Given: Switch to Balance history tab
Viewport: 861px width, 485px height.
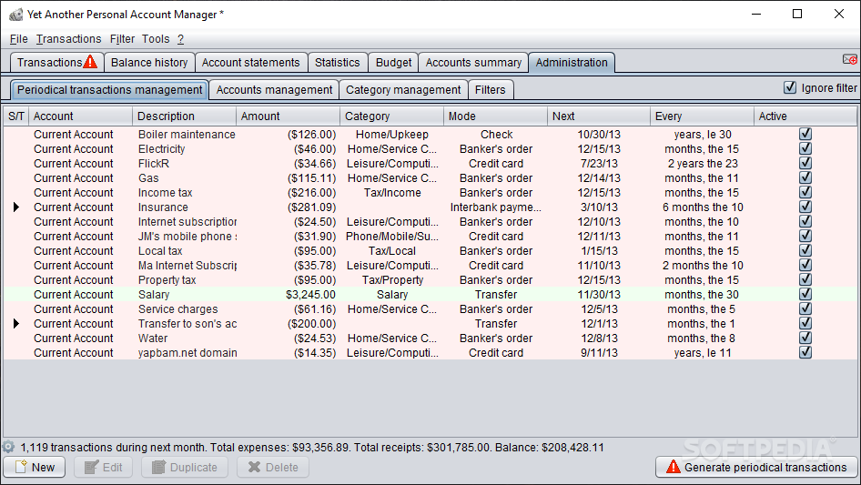Looking at the screenshot, I should [148, 62].
